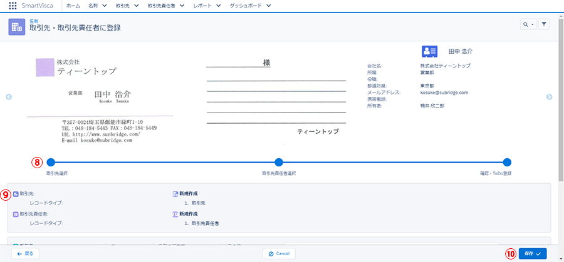Screen dimensions: 564x262
Task: Click the SmartVisca app name
Action: coord(38,6)
